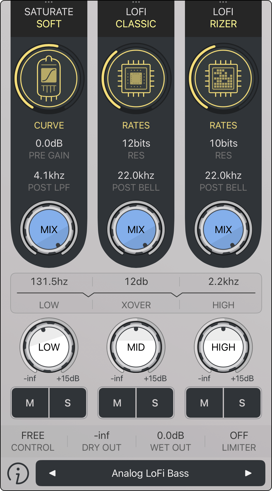272x491 pixels.
Task: Click the MIX knob under Saturate Soft
Action: coord(49,230)
